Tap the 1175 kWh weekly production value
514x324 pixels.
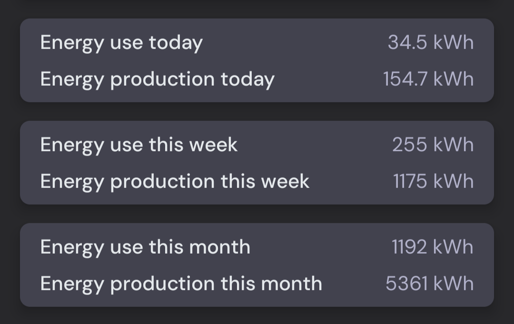[x=433, y=181]
